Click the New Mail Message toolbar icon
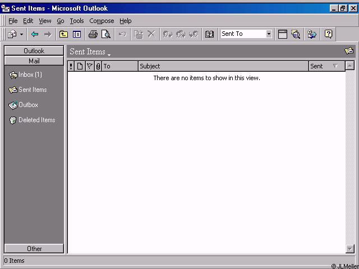359x269 pixels. click(x=12, y=34)
